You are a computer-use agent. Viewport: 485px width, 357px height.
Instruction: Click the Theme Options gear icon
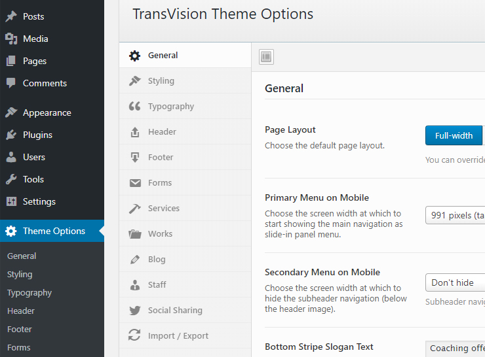11,231
